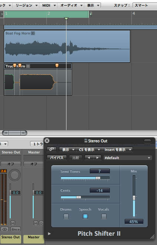Enable the Vocals mode checkbox
Viewport: 157px width, 245px height.
pyautogui.click(x=104, y=216)
